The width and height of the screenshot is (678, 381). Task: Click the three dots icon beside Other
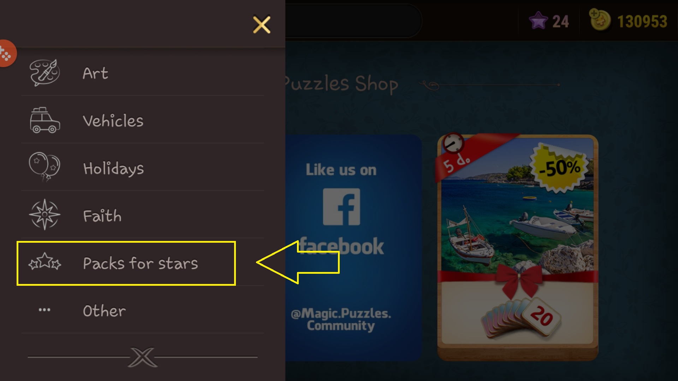(44, 310)
